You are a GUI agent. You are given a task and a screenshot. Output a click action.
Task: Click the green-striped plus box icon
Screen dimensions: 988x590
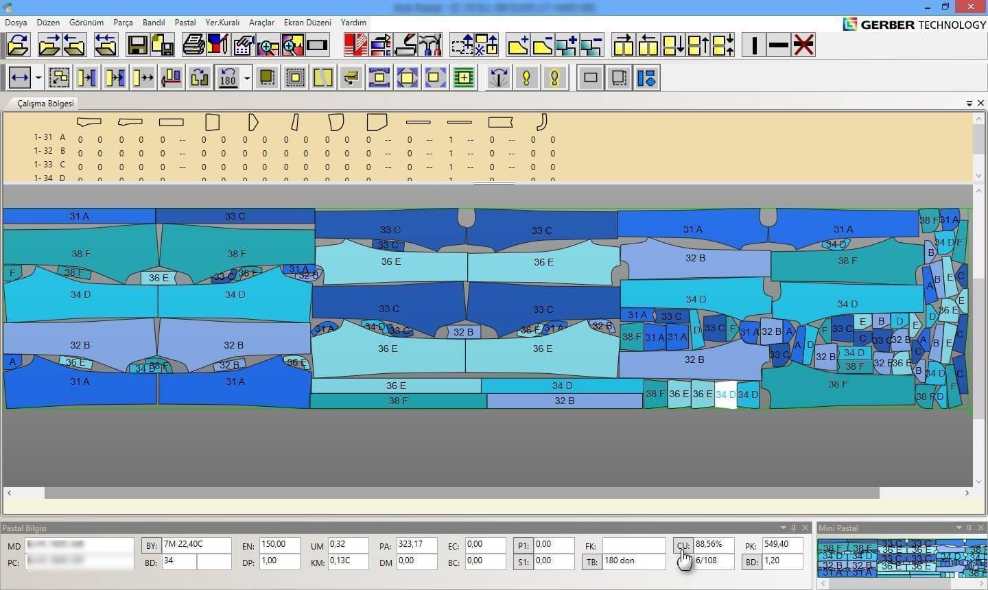[x=464, y=78]
